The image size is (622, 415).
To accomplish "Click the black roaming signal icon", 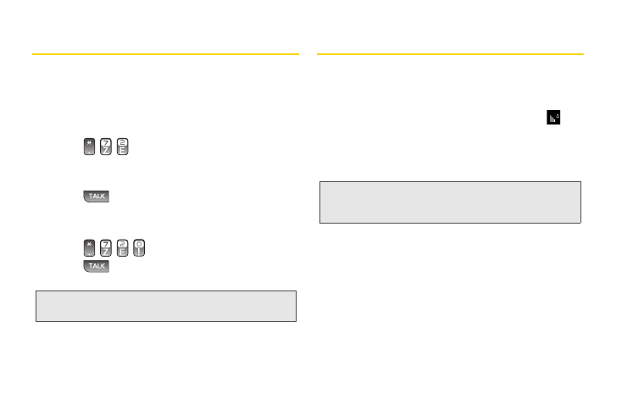I will point(553,118).
